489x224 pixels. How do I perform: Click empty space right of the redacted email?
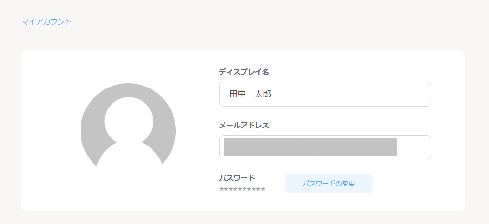(x=414, y=147)
